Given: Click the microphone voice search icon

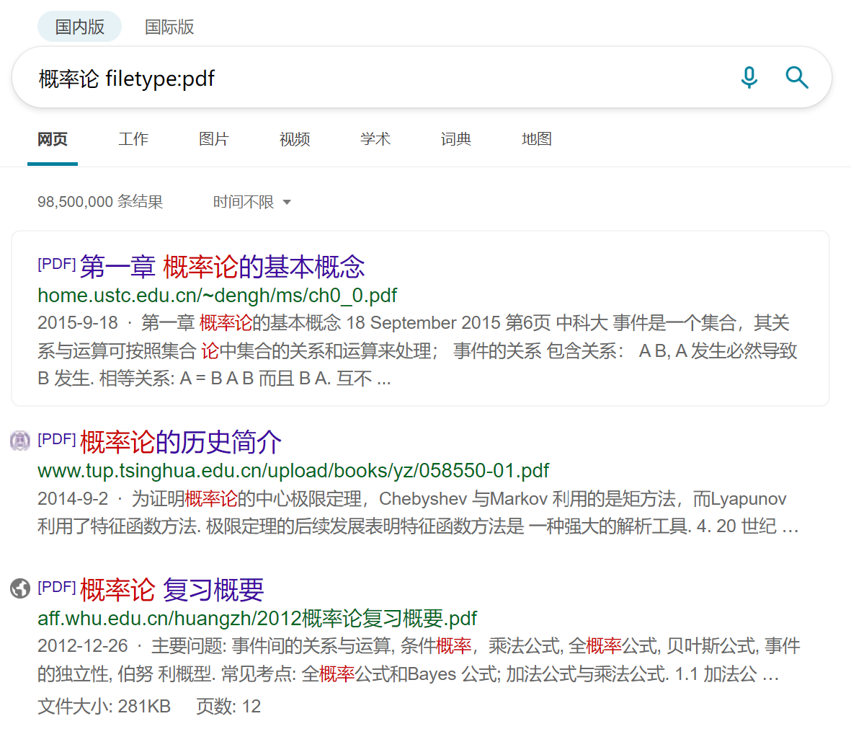Looking at the screenshot, I should [x=749, y=77].
